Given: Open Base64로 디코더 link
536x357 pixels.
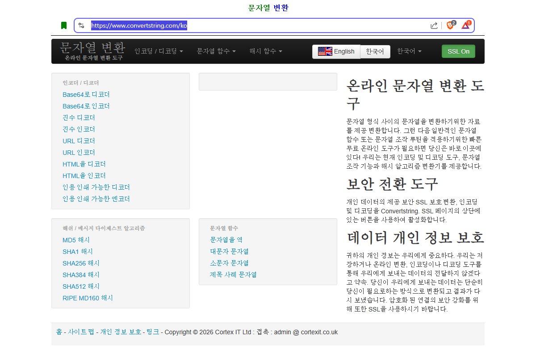Looking at the screenshot, I should tap(86, 95).
